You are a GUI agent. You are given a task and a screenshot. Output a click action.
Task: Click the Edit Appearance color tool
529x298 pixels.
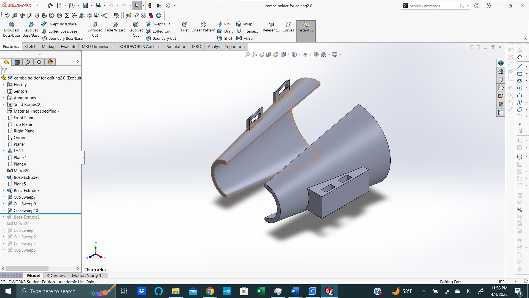(x=316, y=54)
